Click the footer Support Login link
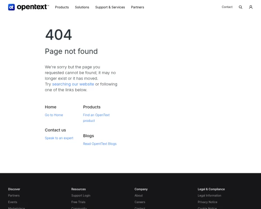Image resolution: width=261 pixels, height=209 pixels. tap(81, 196)
